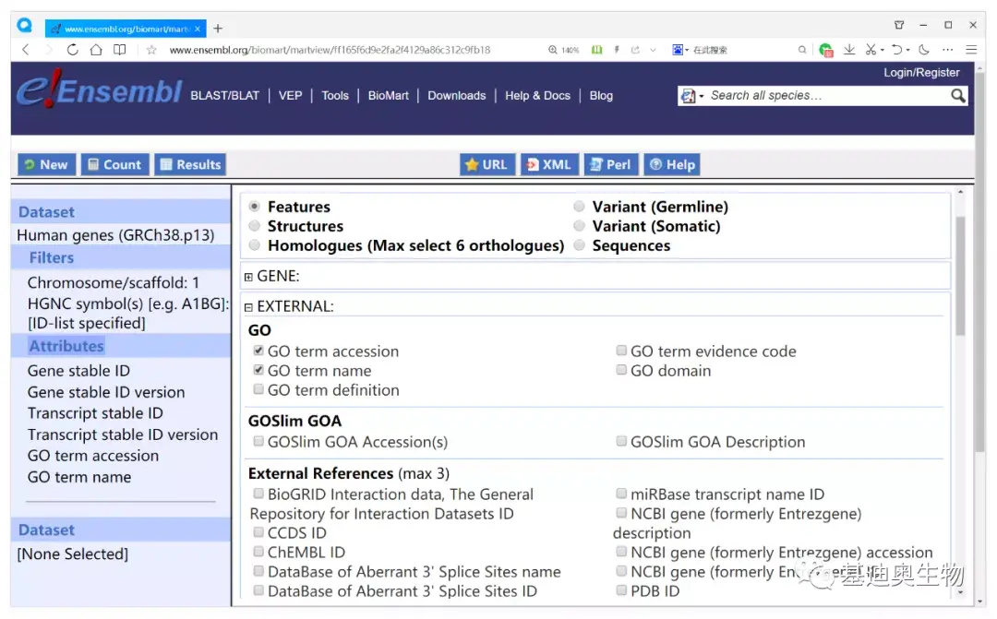The width and height of the screenshot is (997, 619).
Task: Uncheck GO term accession checkbox
Action: (258, 351)
